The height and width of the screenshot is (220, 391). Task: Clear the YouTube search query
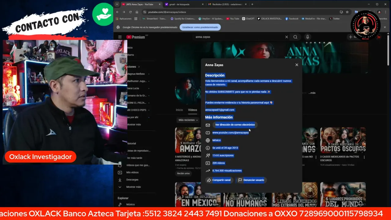tap(287, 37)
